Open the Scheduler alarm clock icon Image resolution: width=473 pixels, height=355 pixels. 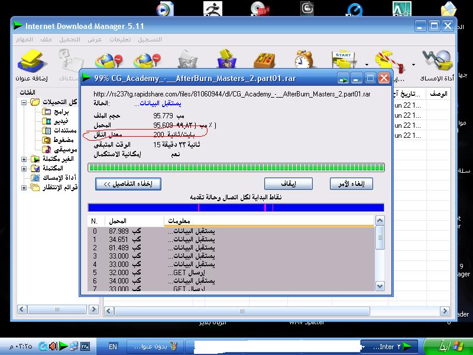303,59
